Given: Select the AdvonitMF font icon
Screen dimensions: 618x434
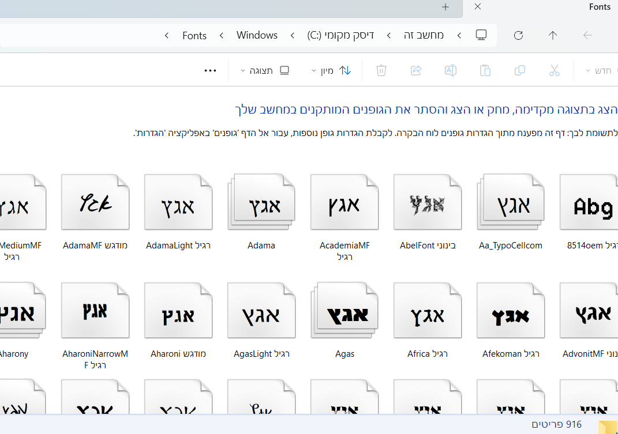Looking at the screenshot, I should (x=589, y=310).
